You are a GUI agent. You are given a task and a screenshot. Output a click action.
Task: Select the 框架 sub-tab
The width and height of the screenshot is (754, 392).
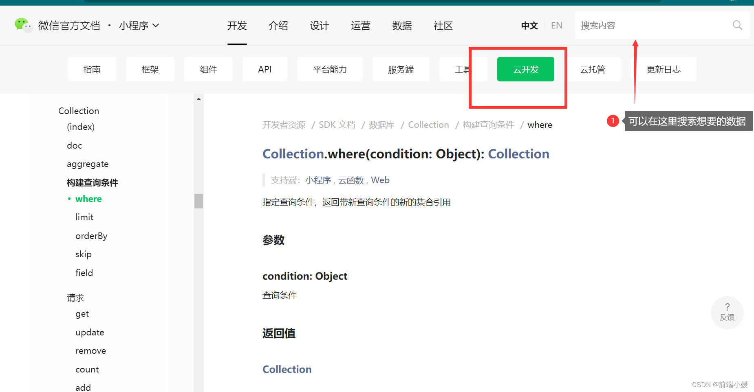[x=150, y=69]
